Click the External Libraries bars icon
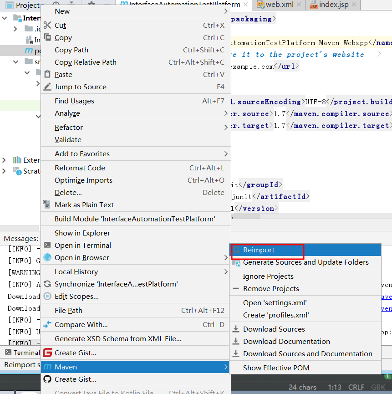Screen dimensions: 392x394 point(17,160)
